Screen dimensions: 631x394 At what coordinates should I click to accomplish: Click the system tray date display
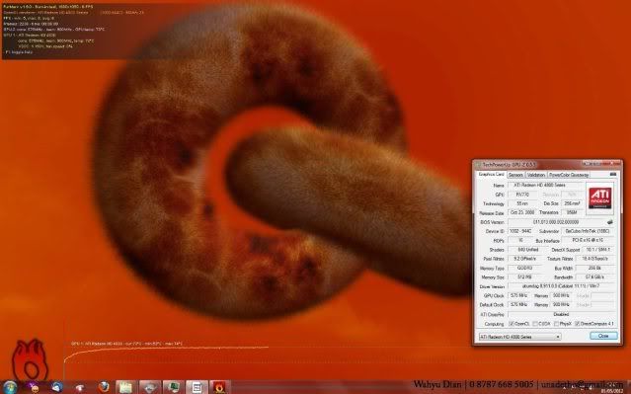click(612, 391)
